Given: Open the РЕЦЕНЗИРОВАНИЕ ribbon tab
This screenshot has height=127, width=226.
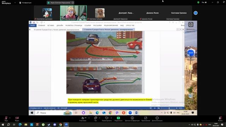Looking at the screenshot, I should (111, 25).
